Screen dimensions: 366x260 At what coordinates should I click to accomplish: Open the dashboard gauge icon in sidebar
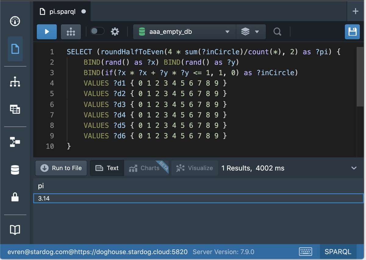[15, 21]
